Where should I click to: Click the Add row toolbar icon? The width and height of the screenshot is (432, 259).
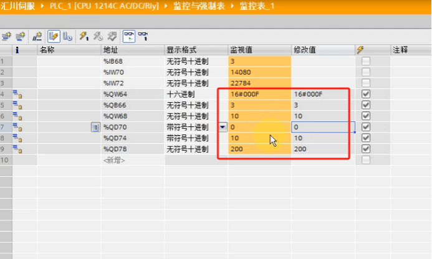pos(21,37)
